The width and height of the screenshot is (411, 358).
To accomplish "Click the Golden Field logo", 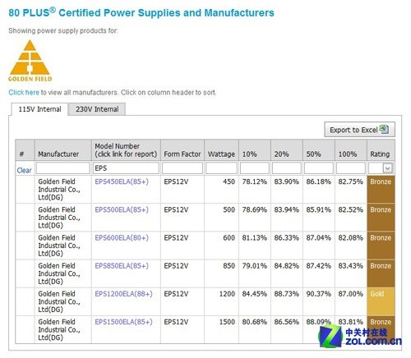I will point(30,61).
